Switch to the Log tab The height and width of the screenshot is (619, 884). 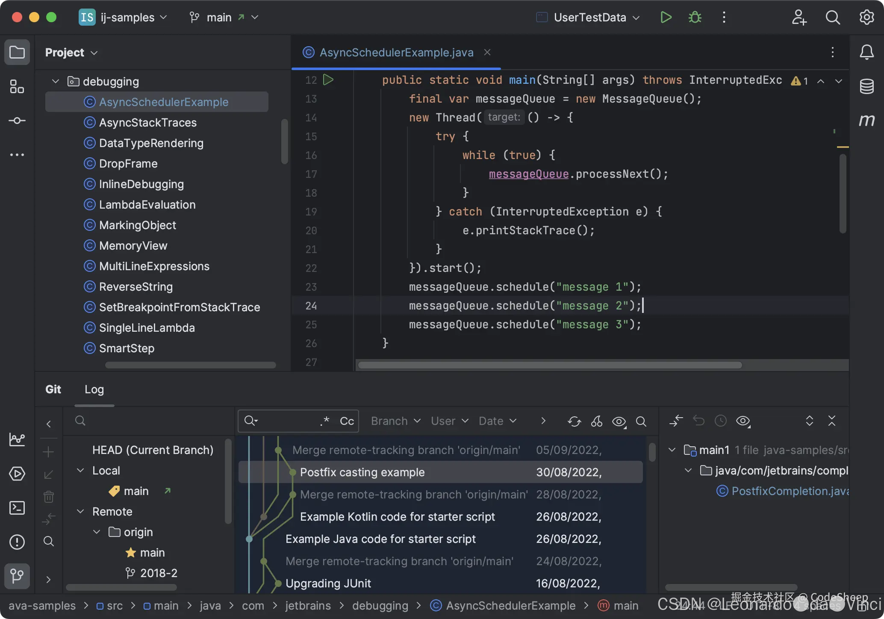94,389
